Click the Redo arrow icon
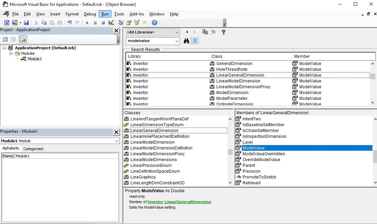 pos(77,23)
